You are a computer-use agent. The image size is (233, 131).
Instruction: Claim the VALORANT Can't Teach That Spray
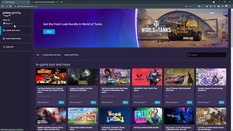coord(157,102)
